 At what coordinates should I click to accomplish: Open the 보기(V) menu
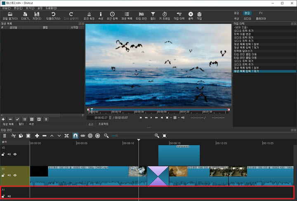(30, 8)
